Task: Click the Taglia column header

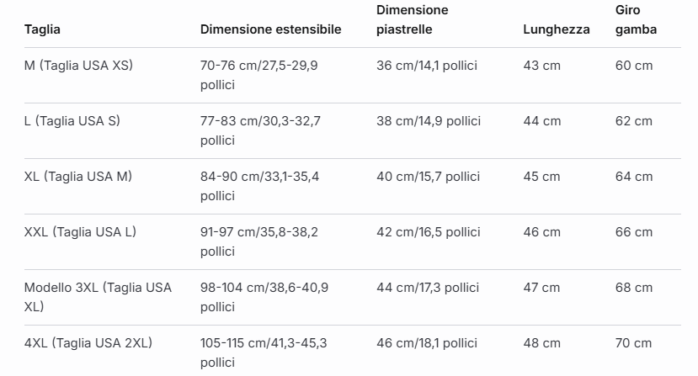Action: (x=42, y=29)
